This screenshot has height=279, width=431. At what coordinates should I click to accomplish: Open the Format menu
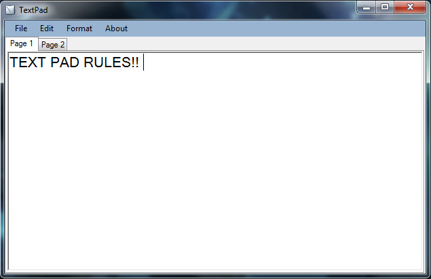point(79,29)
